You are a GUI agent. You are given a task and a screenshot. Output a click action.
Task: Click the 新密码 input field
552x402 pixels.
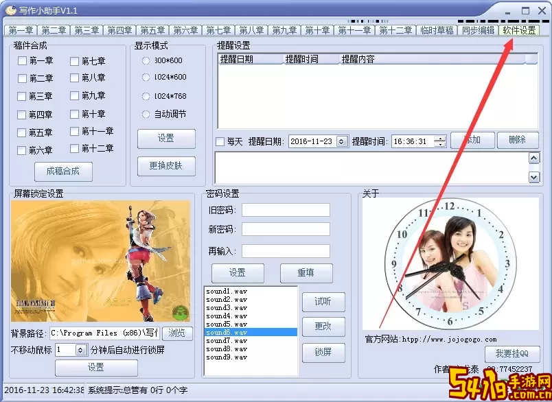click(x=286, y=229)
